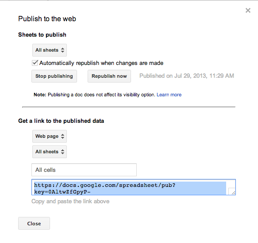Open the Web page format dropdown
The width and height of the screenshot is (258, 243).
click(50, 136)
